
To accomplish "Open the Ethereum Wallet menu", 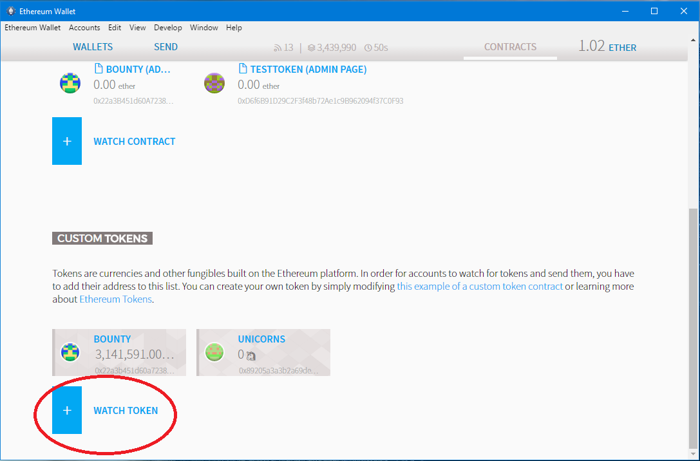I will 33,28.
